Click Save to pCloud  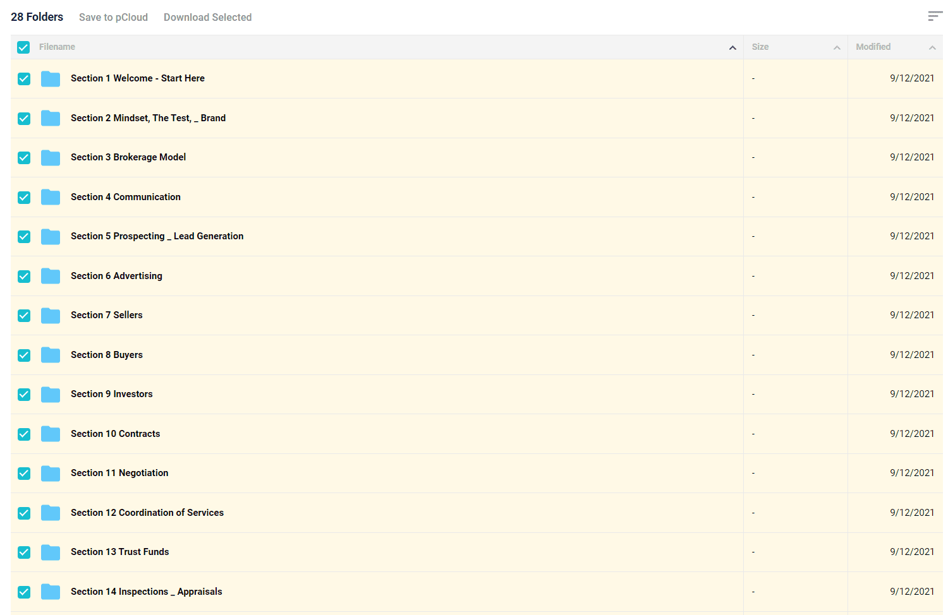(x=113, y=17)
